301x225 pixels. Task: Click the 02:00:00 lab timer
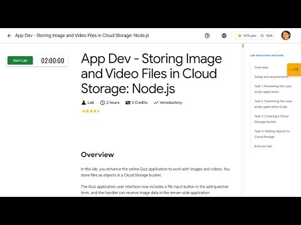pyautogui.click(x=53, y=61)
